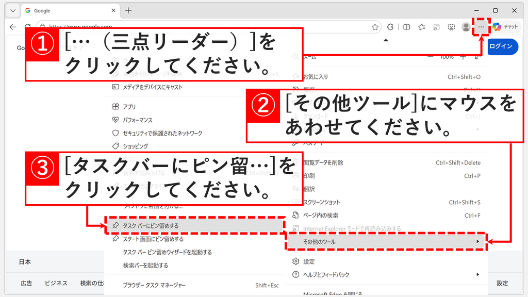Image resolution: width=528 pixels, height=297 pixels.
Task: Open ビジネス link in page footer
Action: pos(56,283)
